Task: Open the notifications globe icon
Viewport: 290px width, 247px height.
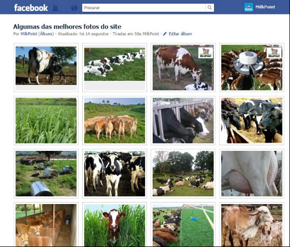Action: point(74,8)
